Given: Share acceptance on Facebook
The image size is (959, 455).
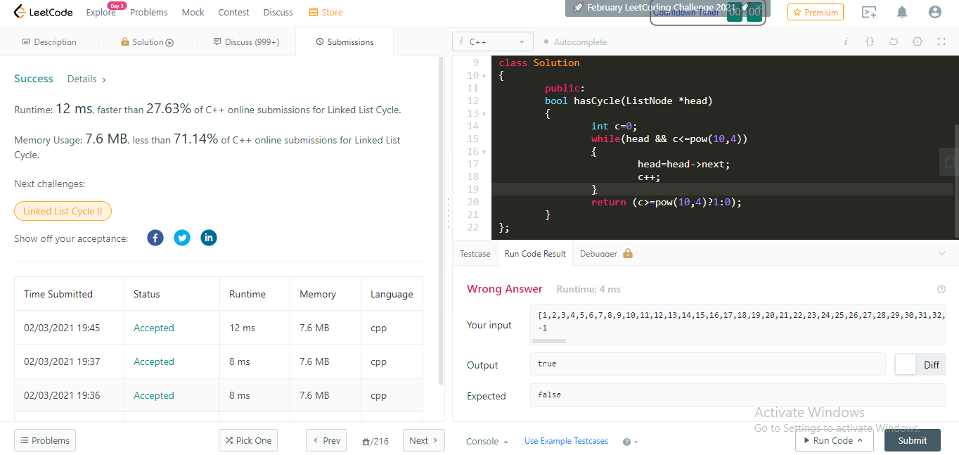Looking at the screenshot, I should pyautogui.click(x=155, y=238).
